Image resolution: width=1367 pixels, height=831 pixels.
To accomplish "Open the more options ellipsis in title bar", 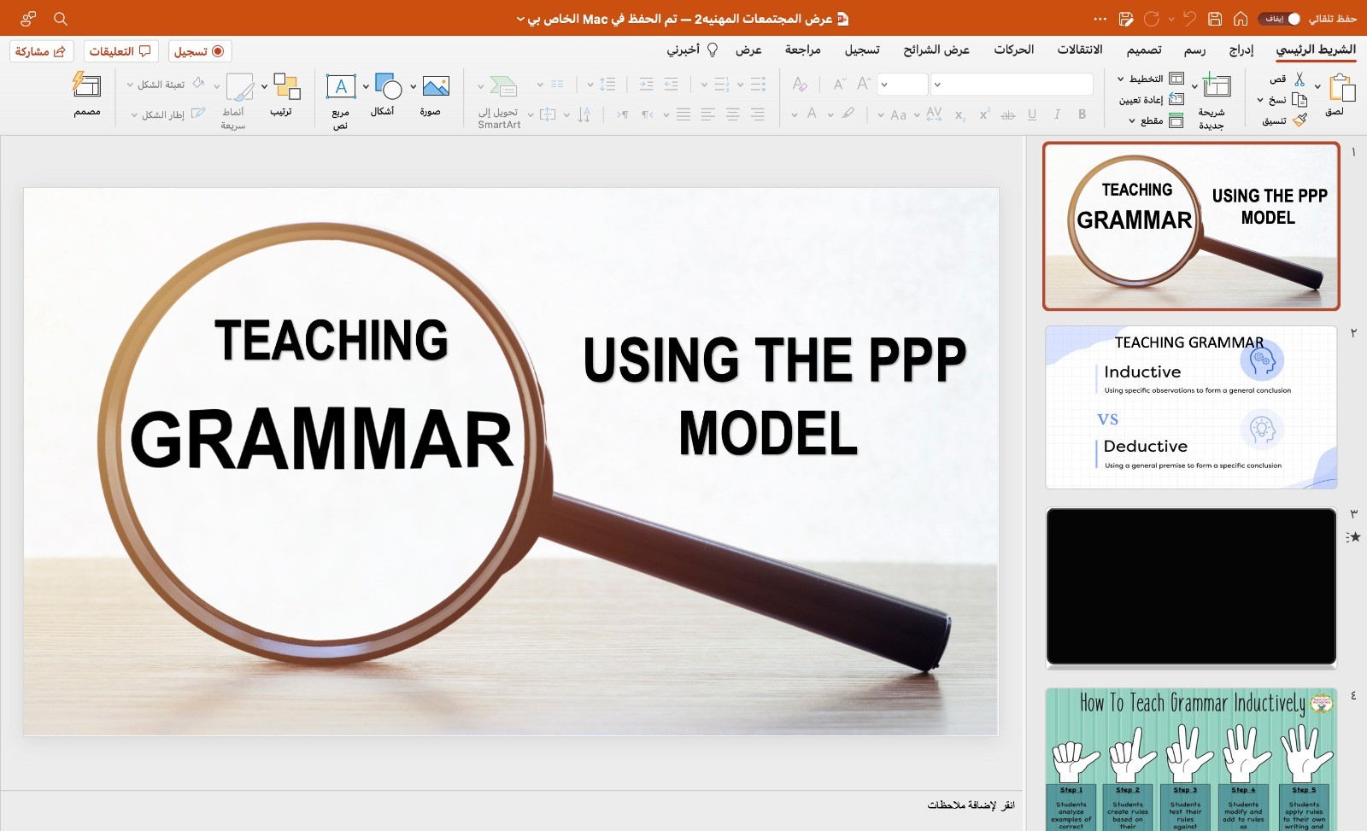I will pos(1100,18).
